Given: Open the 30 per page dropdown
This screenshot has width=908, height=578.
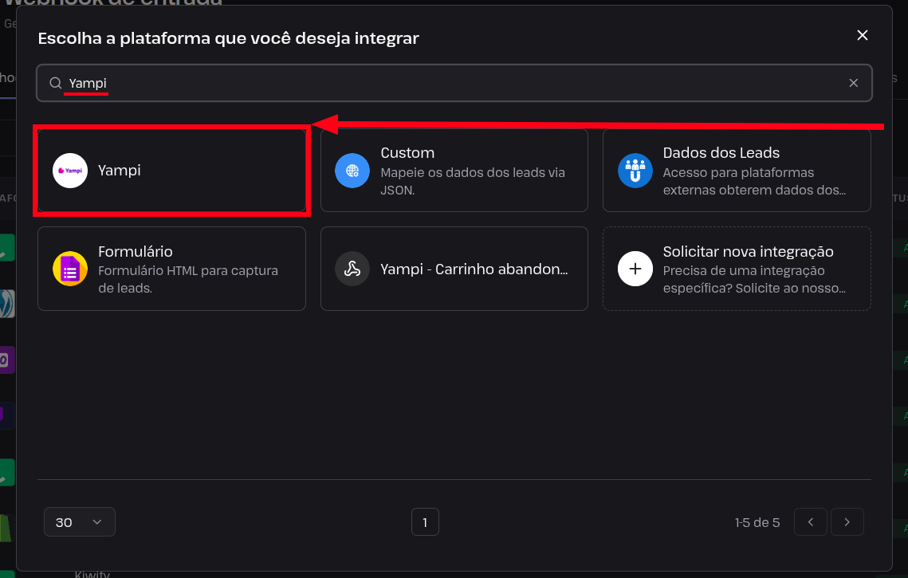Looking at the screenshot, I should [x=80, y=522].
